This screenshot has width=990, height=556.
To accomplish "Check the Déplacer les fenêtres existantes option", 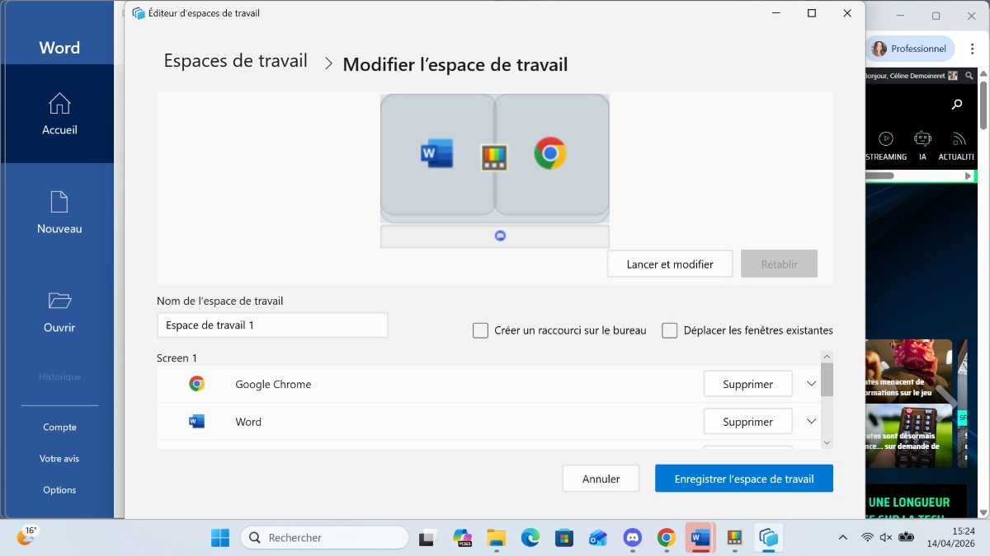I will pos(669,330).
